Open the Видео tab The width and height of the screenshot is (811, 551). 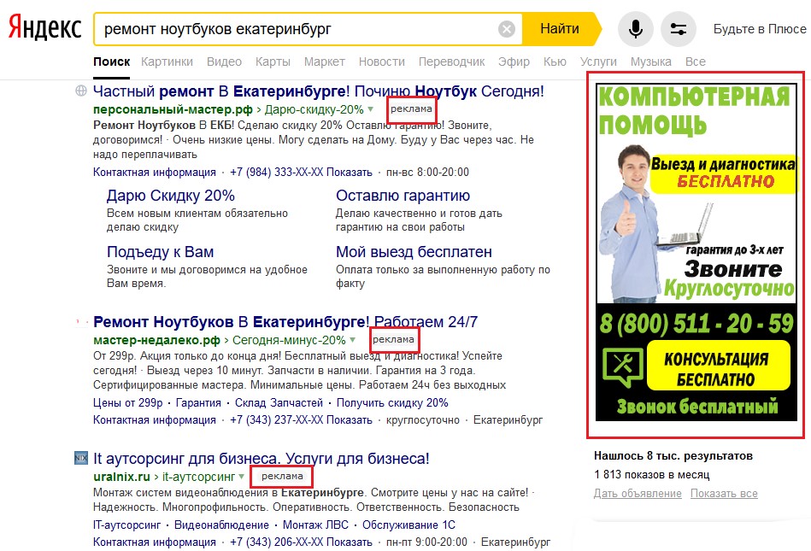(x=224, y=62)
